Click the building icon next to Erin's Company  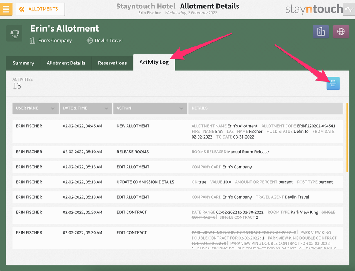(x=33, y=41)
